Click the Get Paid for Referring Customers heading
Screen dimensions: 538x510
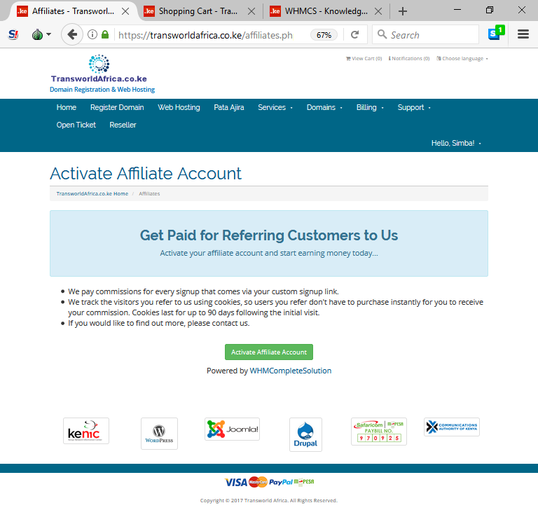269,235
